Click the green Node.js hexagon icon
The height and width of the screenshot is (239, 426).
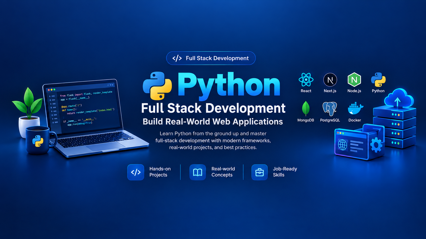(x=354, y=80)
